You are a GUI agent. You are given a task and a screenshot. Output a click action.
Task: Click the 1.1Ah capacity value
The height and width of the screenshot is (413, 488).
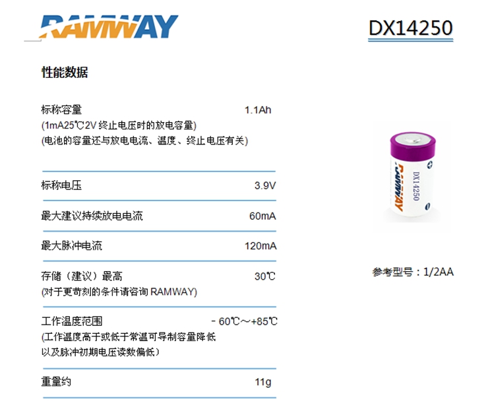coord(258,110)
